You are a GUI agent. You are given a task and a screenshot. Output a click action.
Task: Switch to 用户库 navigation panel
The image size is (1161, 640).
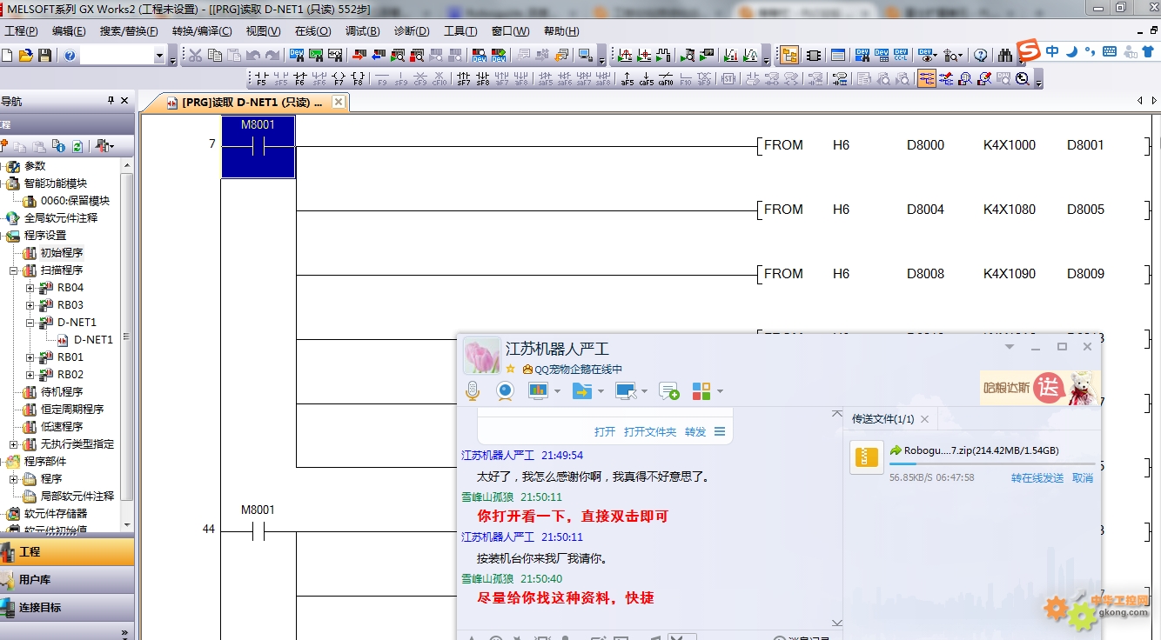point(67,580)
